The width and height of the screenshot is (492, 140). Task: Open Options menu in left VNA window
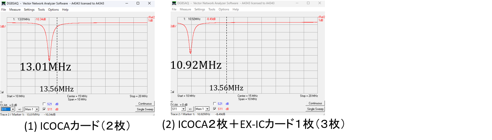[53, 10]
